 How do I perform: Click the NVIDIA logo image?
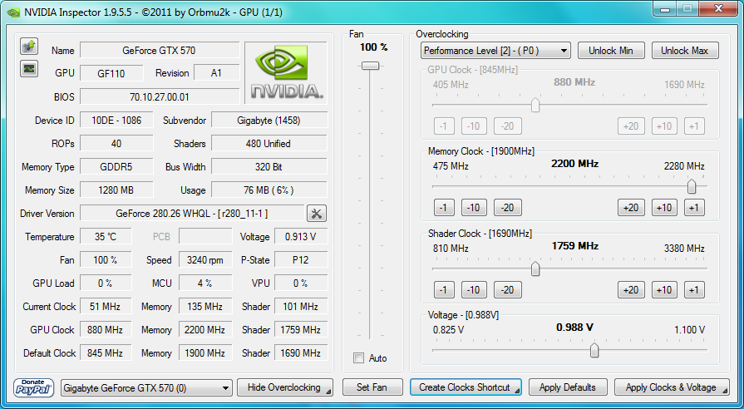coord(286,72)
